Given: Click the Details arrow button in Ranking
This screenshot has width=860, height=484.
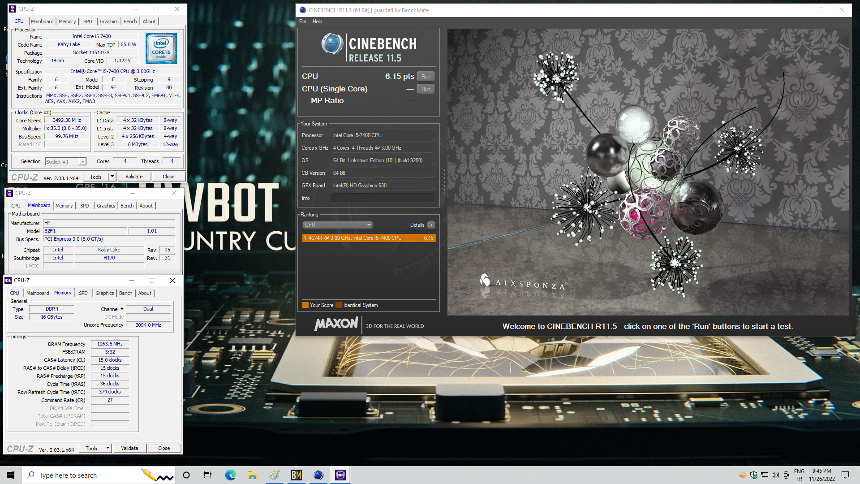Looking at the screenshot, I should [431, 225].
